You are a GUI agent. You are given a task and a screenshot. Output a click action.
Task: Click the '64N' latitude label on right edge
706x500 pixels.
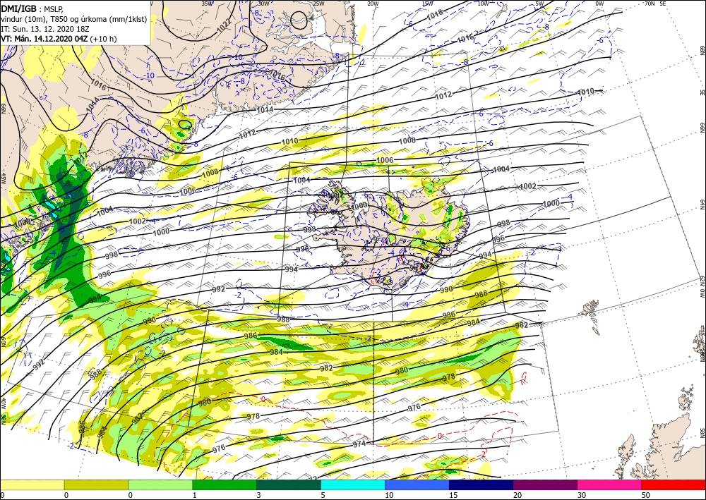702,205
